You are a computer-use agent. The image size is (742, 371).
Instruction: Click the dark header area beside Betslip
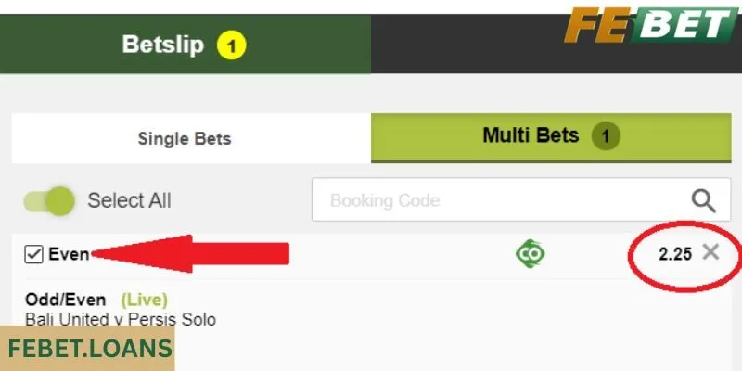(467, 44)
